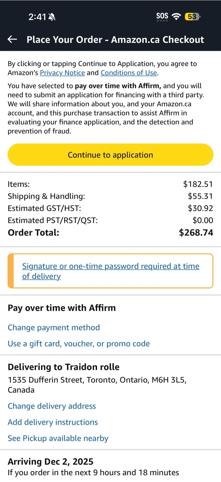The height and width of the screenshot is (482, 221).
Task: Tap the Dufferin Street delivery address text
Action: click(x=97, y=385)
